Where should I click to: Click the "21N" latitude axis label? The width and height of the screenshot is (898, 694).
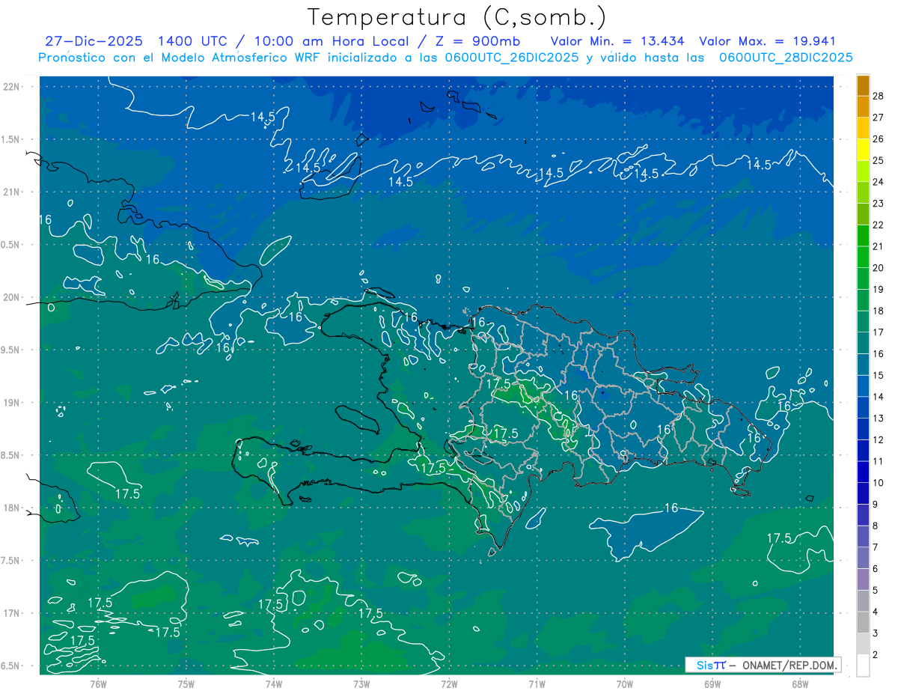tap(11, 192)
